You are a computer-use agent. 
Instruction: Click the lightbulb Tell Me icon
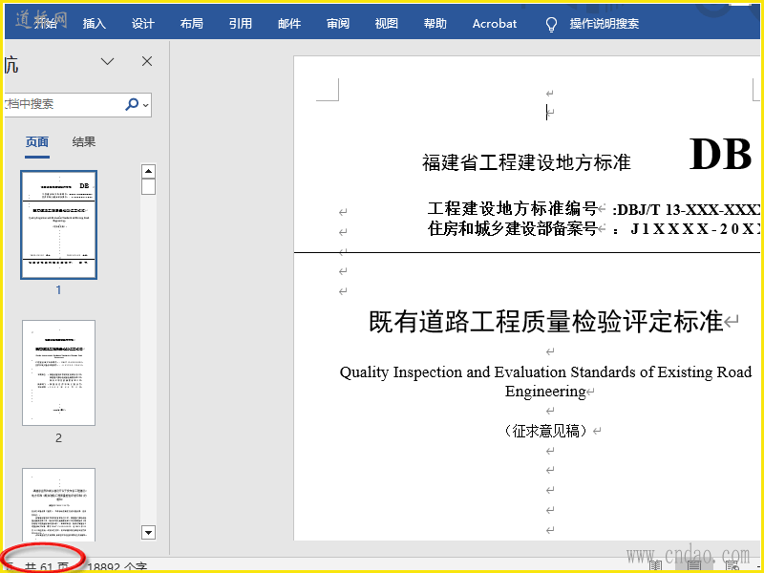(551, 24)
